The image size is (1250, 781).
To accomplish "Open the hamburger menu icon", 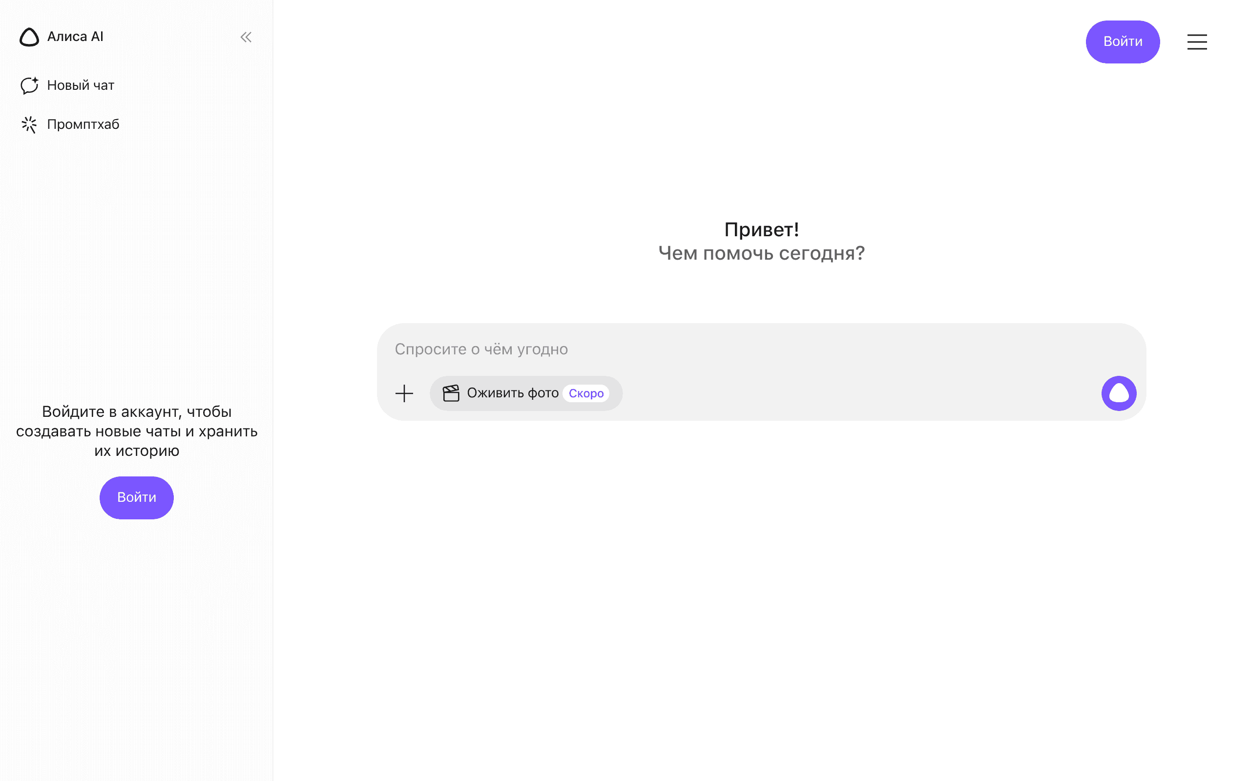I will 1197,42.
